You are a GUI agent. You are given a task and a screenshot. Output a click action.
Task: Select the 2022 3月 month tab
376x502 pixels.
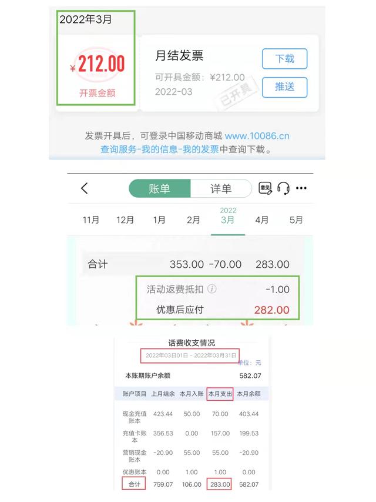click(x=228, y=216)
